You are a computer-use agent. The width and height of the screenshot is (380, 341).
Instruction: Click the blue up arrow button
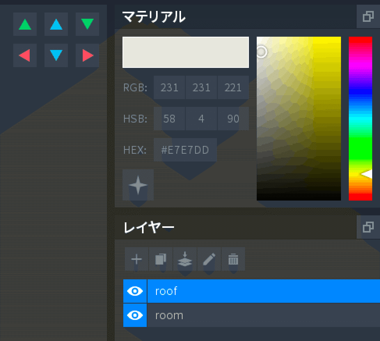[56, 24]
